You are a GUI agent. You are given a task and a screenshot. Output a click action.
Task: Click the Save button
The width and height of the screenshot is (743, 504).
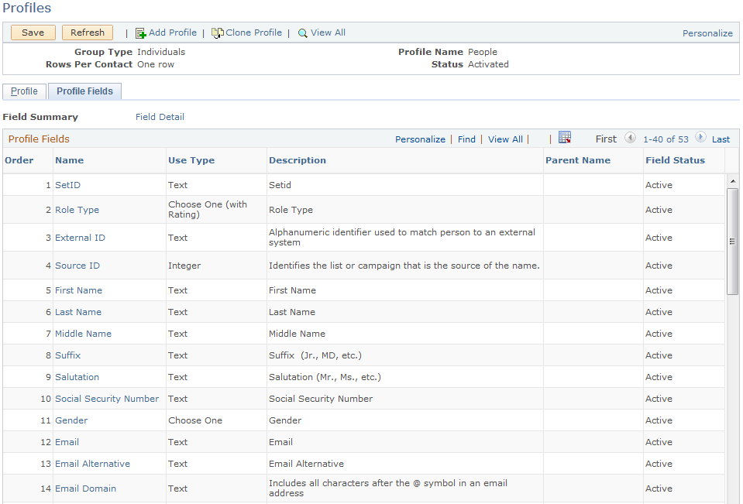33,33
